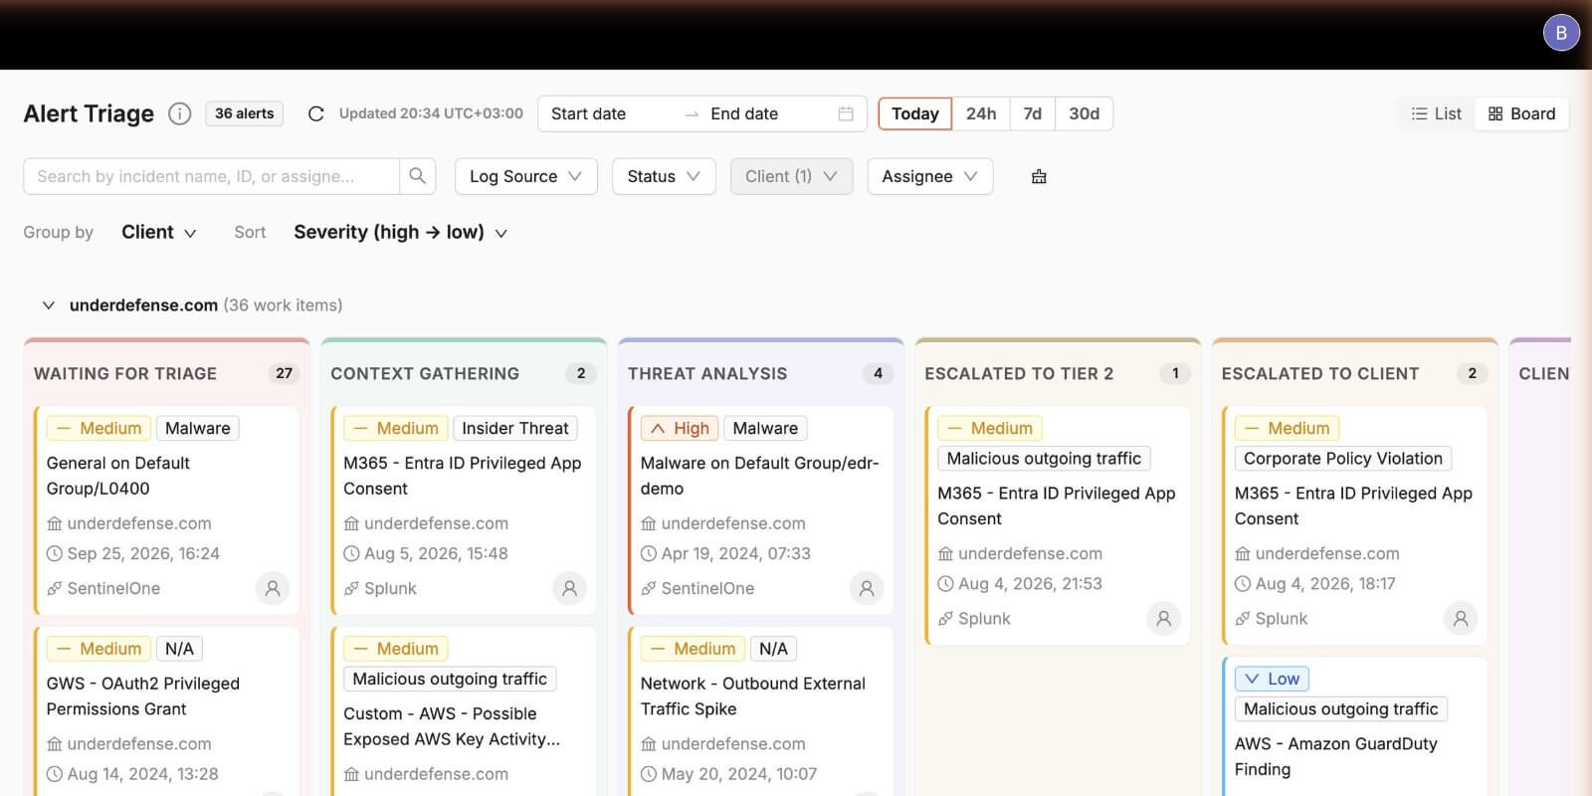Open the GWS - OAuth2 Privileged Permissions Grant card
The height and width of the screenshot is (796, 1592).
tap(167, 710)
